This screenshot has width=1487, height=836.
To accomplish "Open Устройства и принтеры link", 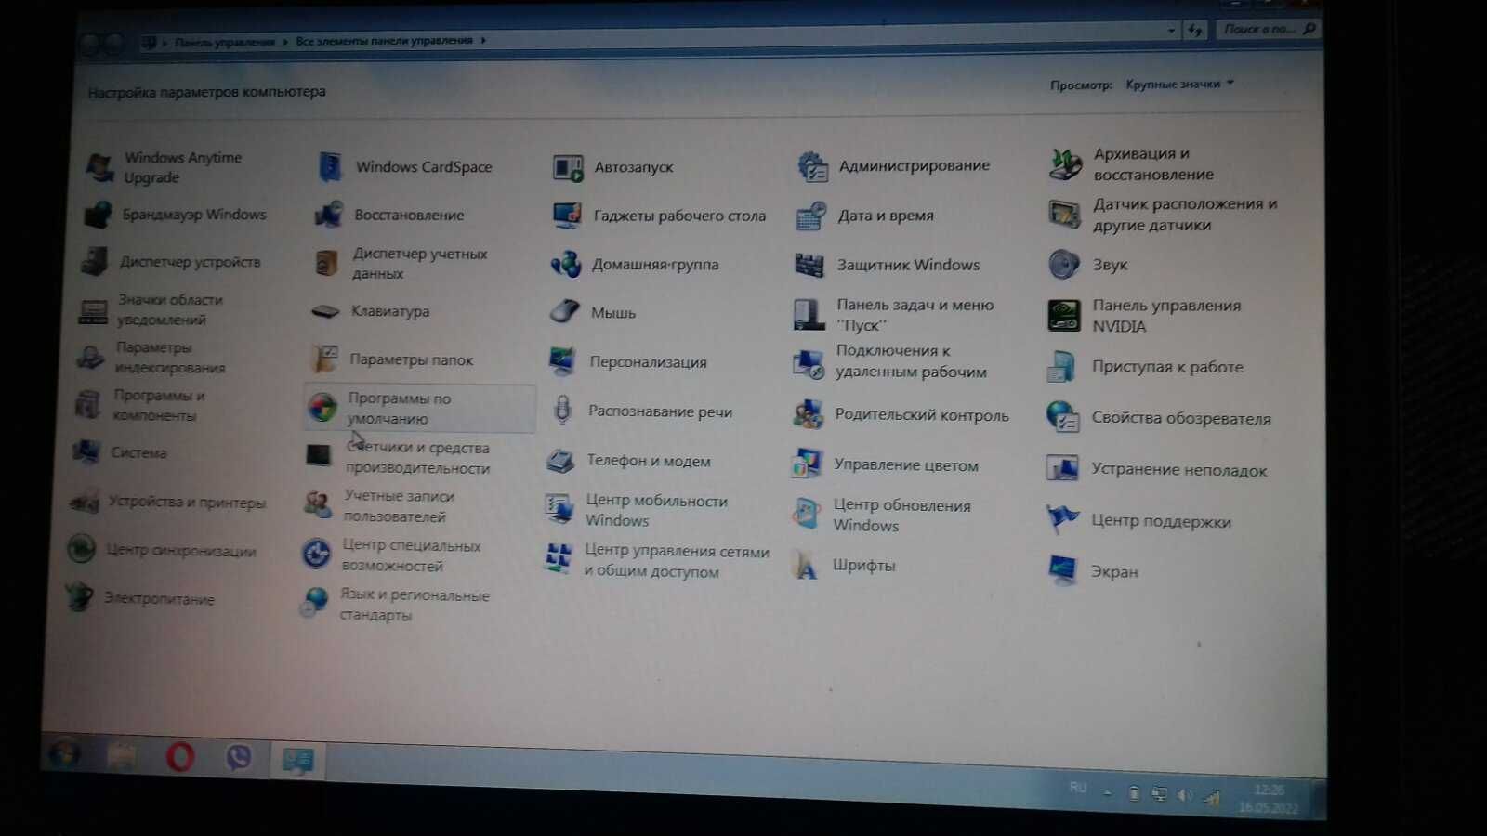I will (187, 503).
